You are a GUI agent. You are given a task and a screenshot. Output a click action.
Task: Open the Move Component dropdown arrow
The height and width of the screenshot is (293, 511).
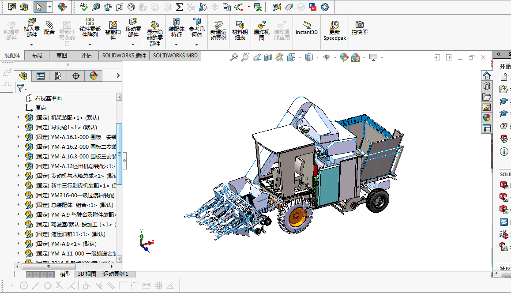coord(133,45)
